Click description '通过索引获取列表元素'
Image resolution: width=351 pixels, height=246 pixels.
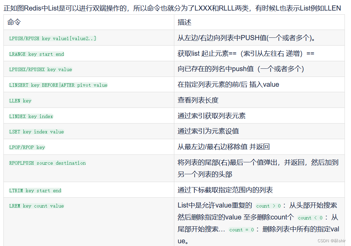(212, 116)
